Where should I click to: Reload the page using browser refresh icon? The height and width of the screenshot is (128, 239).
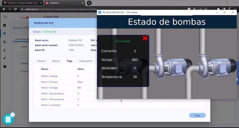click(x=15, y=9)
